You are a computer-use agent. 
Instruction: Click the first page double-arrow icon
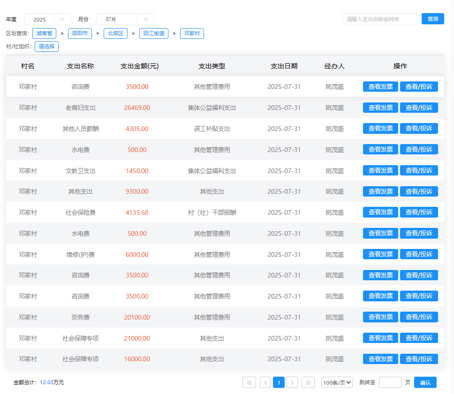249,382
